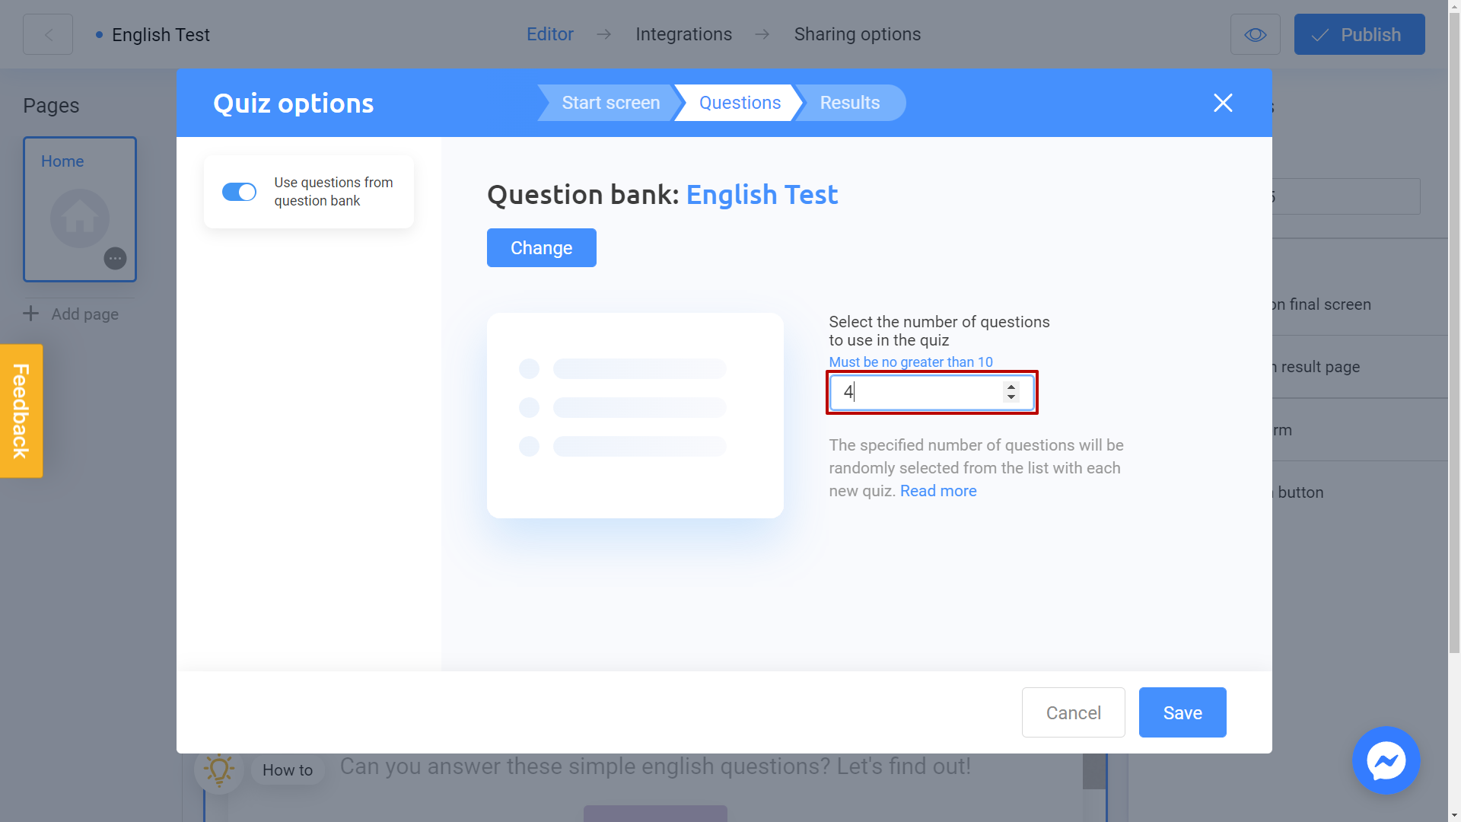The image size is (1461, 822).
Task: Click the Save button to apply settings
Action: point(1182,712)
